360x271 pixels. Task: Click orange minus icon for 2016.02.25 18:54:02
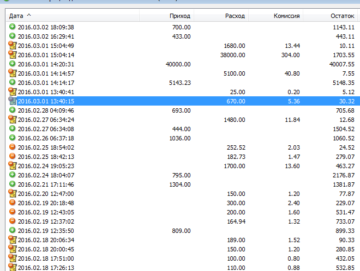coord(13,147)
